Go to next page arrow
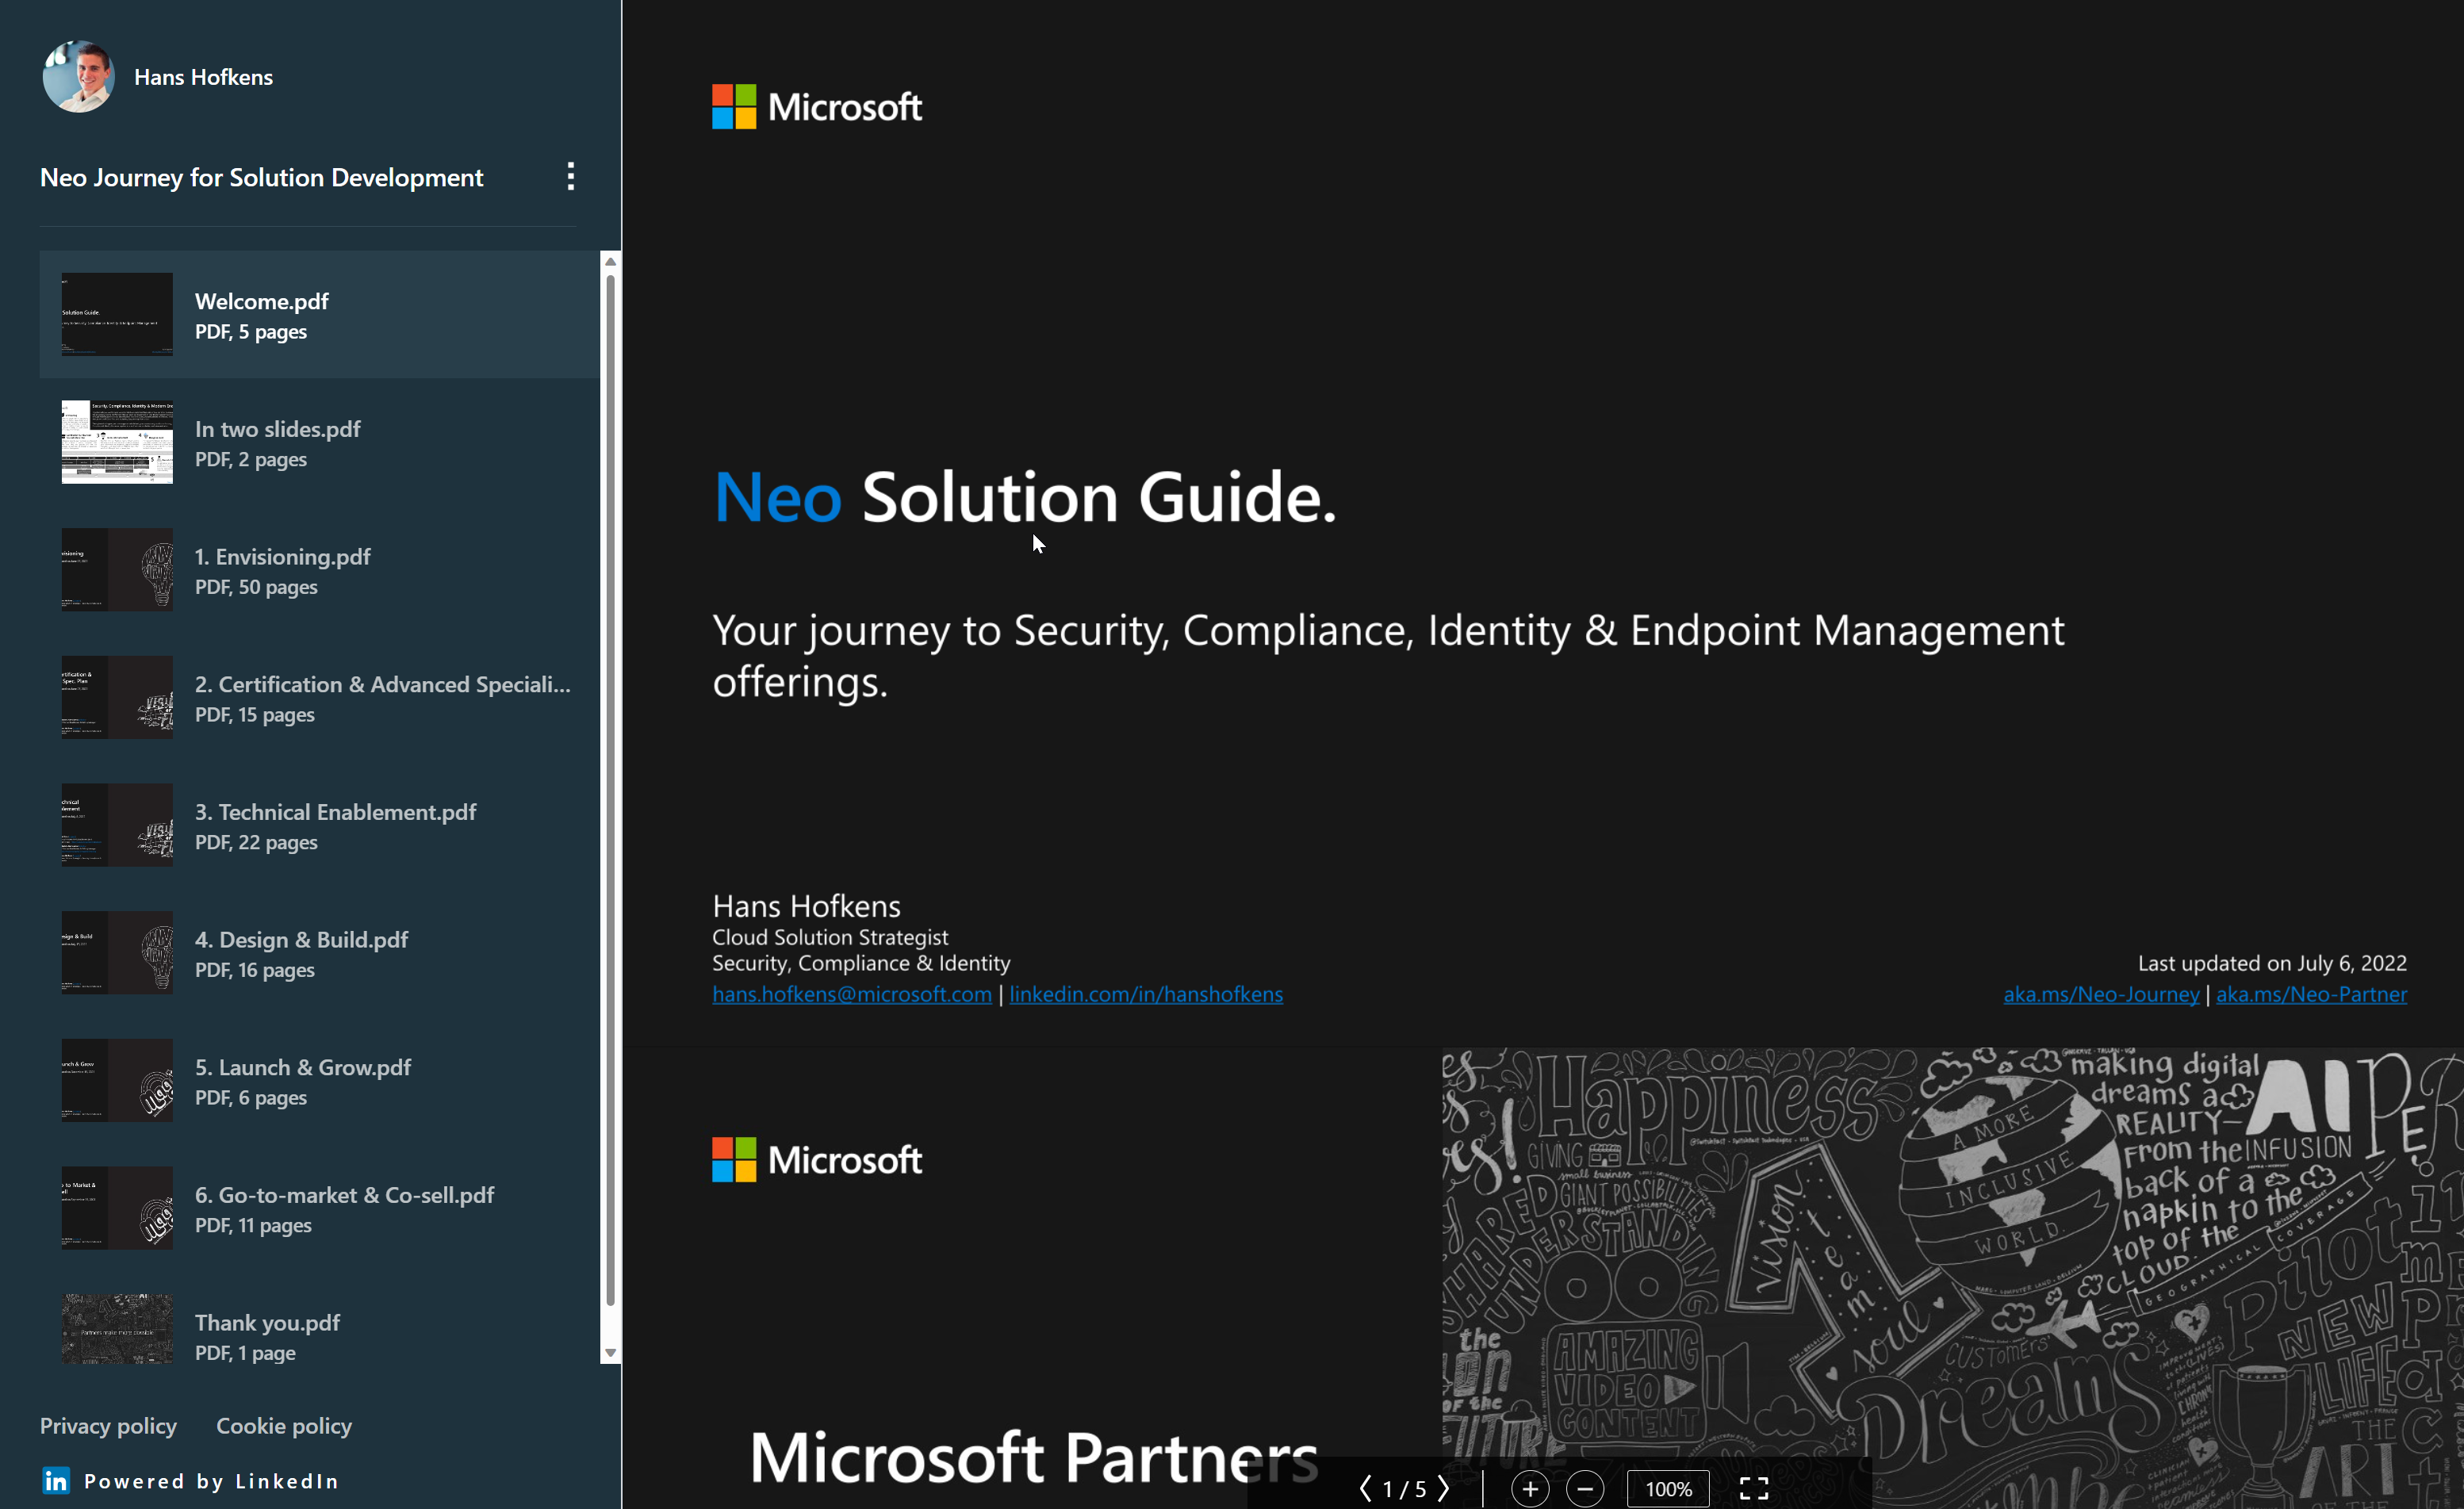This screenshot has height=1509, width=2464. pos(1443,1488)
